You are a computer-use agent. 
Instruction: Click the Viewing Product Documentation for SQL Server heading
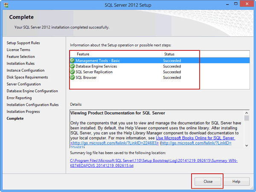tap(118, 113)
